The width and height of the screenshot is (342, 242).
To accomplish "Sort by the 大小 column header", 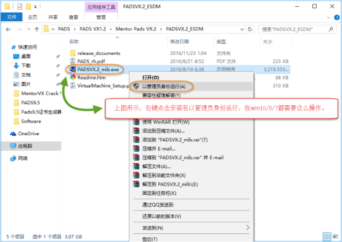I will [267, 42].
